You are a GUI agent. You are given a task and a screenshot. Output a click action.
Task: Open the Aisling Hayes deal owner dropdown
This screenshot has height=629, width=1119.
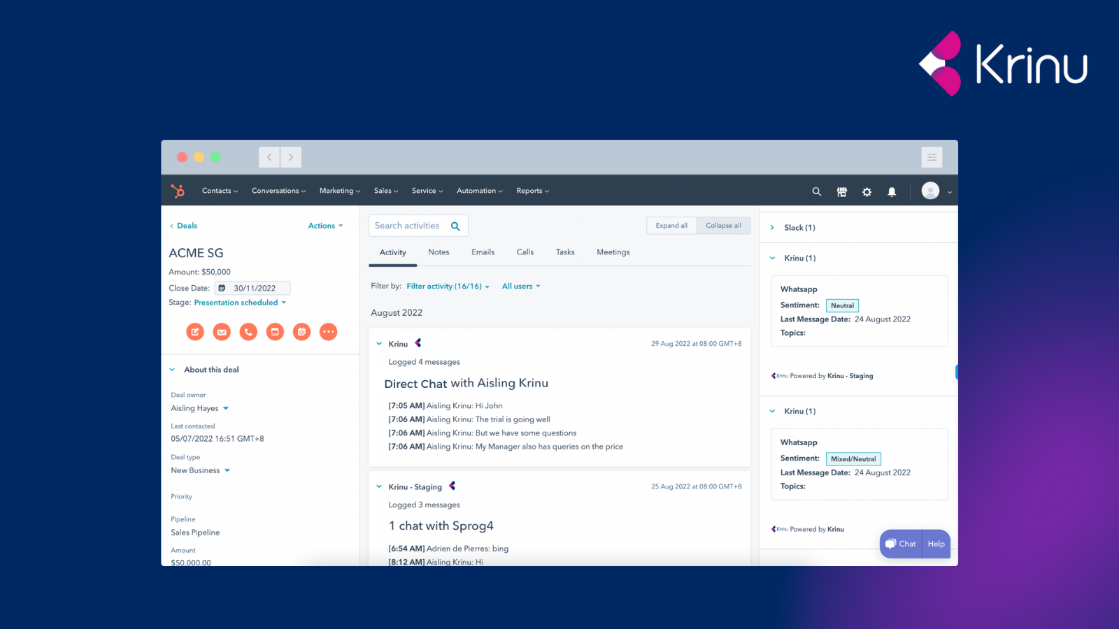[200, 408]
